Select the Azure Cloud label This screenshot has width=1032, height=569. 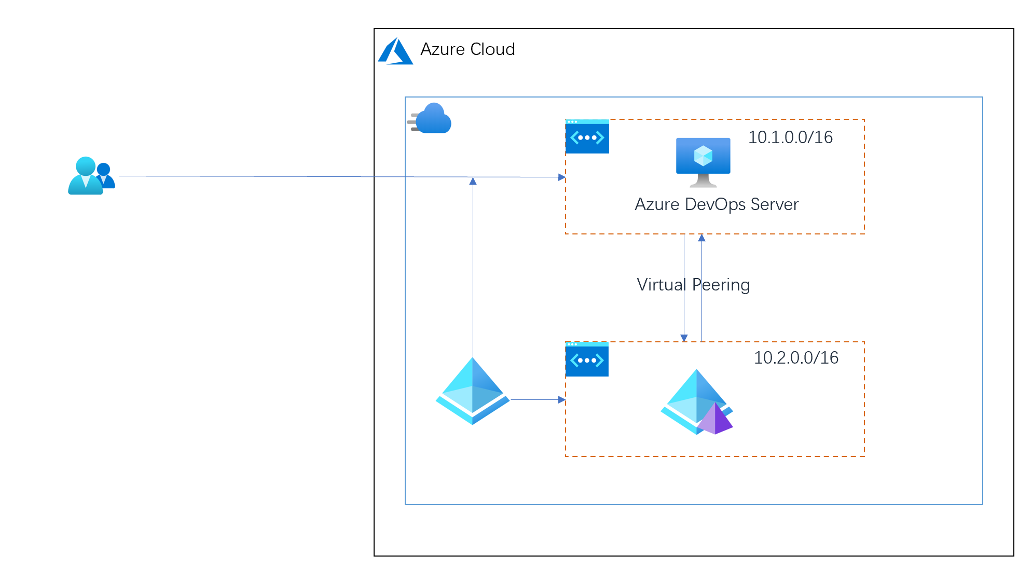467,49
